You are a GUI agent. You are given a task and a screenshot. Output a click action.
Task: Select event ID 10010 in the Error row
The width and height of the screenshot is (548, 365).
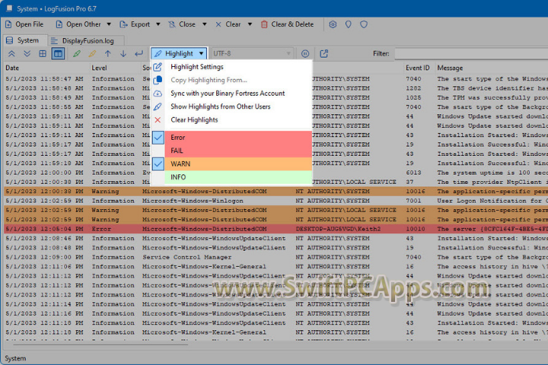(x=416, y=229)
